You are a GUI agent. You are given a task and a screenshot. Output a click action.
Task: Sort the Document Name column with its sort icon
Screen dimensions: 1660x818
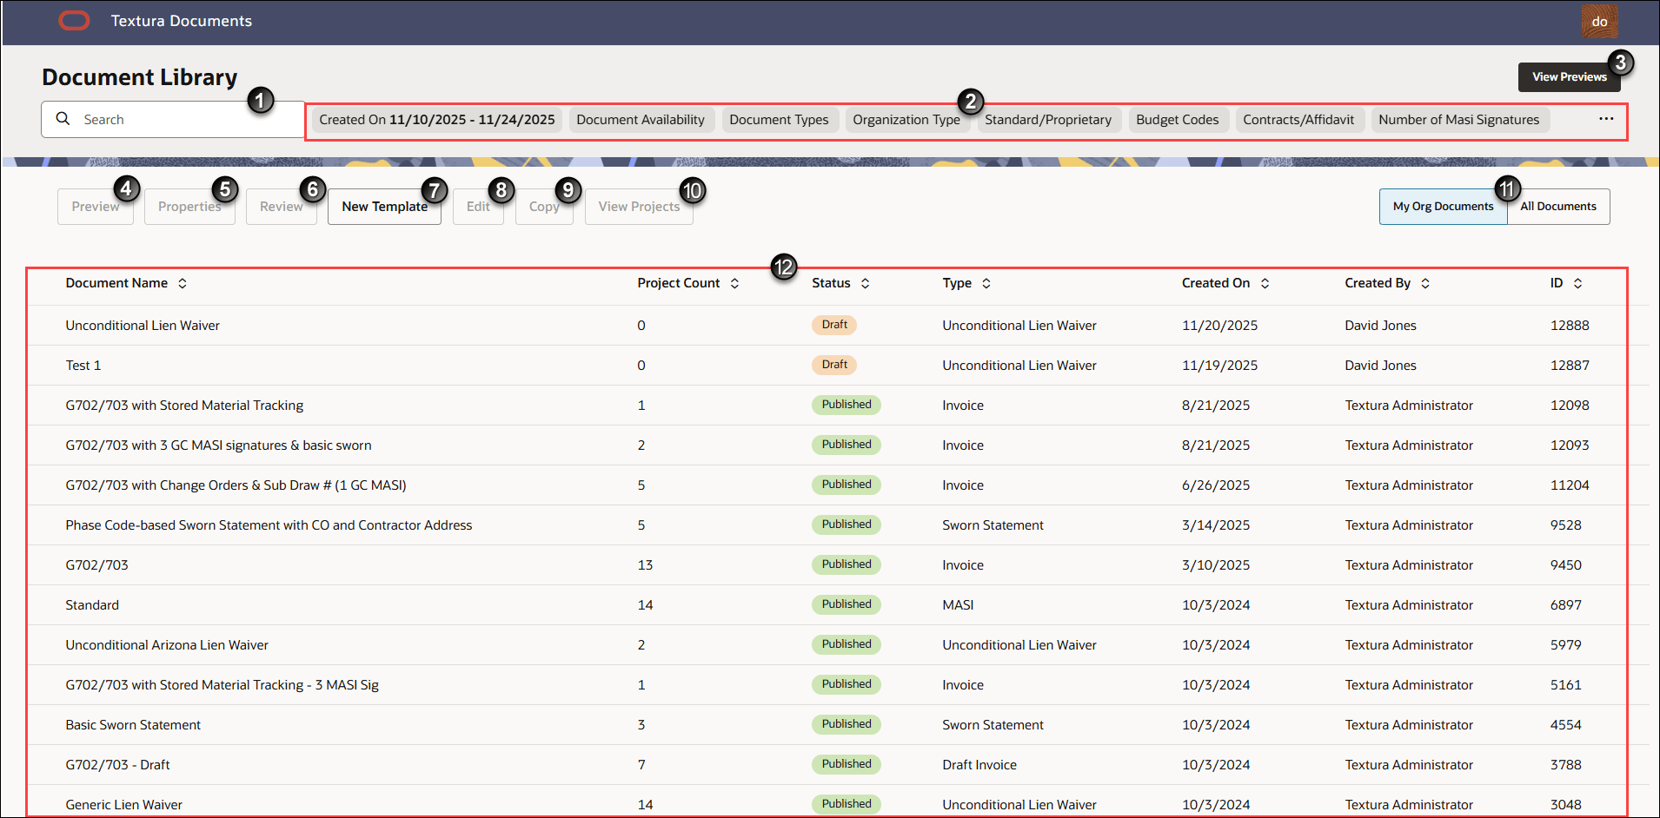click(x=183, y=282)
